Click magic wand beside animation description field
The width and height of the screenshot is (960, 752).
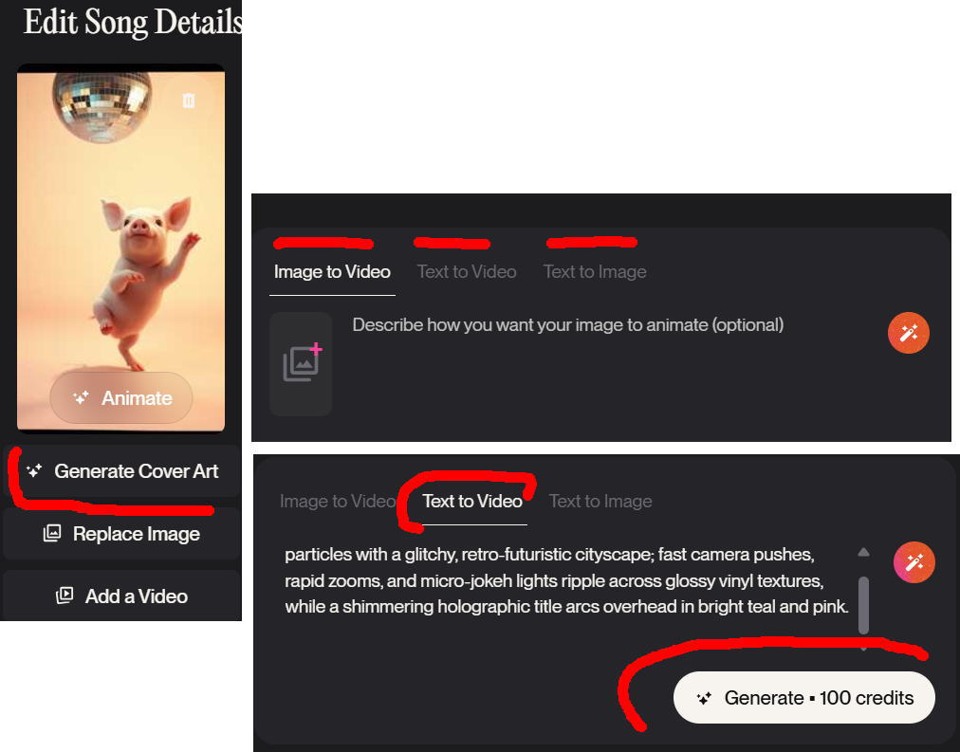[909, 333]
